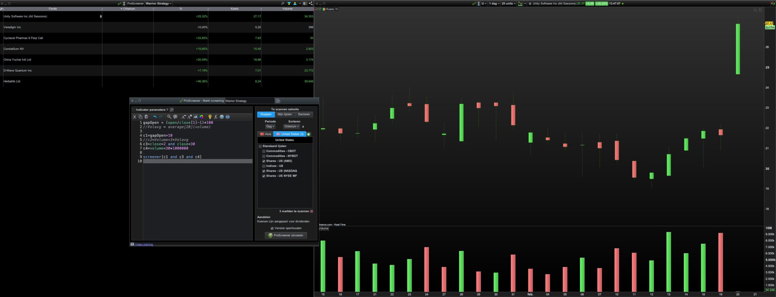Switch to the Sectoren tab
776x297 pixels.
pos(304,114)
